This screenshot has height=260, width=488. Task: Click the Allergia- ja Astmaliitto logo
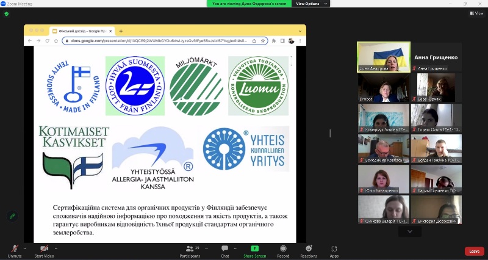pyautogui.click(x=153, y=158)
